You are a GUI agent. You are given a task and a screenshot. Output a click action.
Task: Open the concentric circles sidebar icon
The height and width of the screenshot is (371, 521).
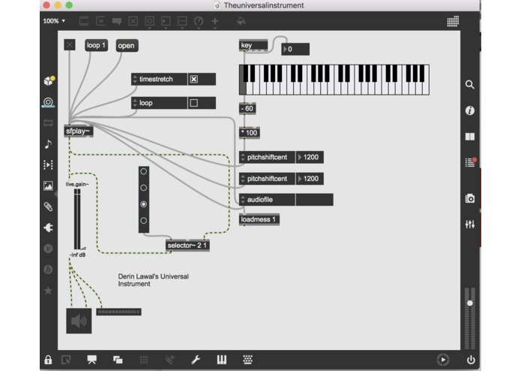coord(48,102)
